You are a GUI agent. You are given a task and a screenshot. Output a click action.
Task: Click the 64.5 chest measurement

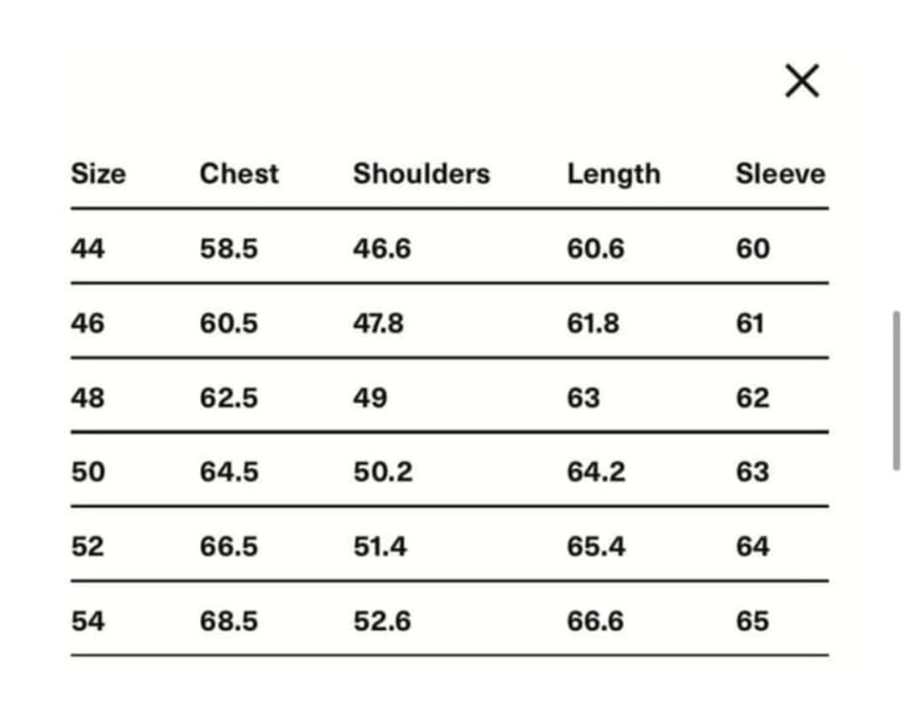tap(229, 472)
